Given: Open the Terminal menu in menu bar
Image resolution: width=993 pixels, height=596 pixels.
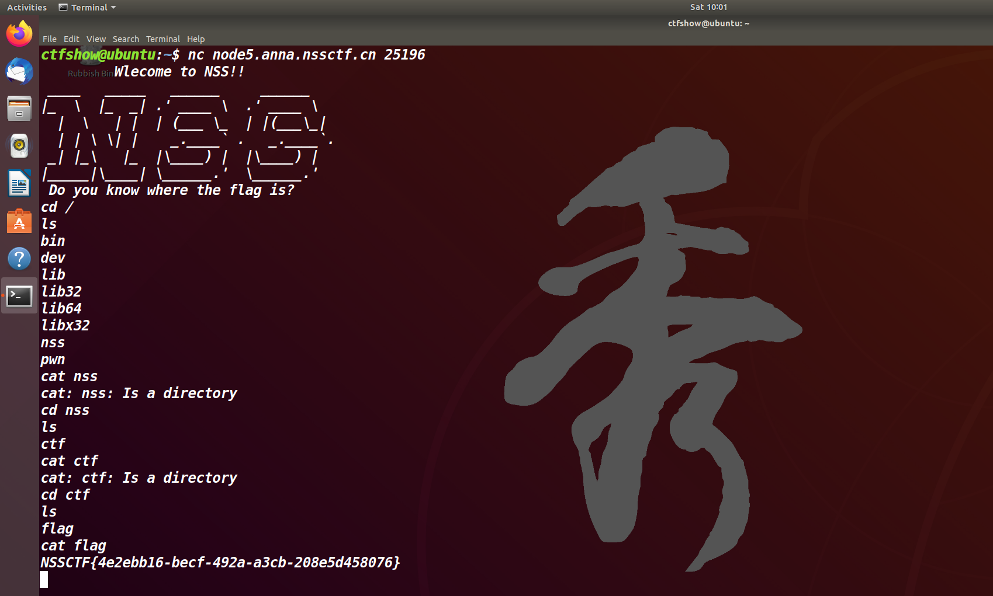Looking at the screenshot, I should [x=162, y=39].
